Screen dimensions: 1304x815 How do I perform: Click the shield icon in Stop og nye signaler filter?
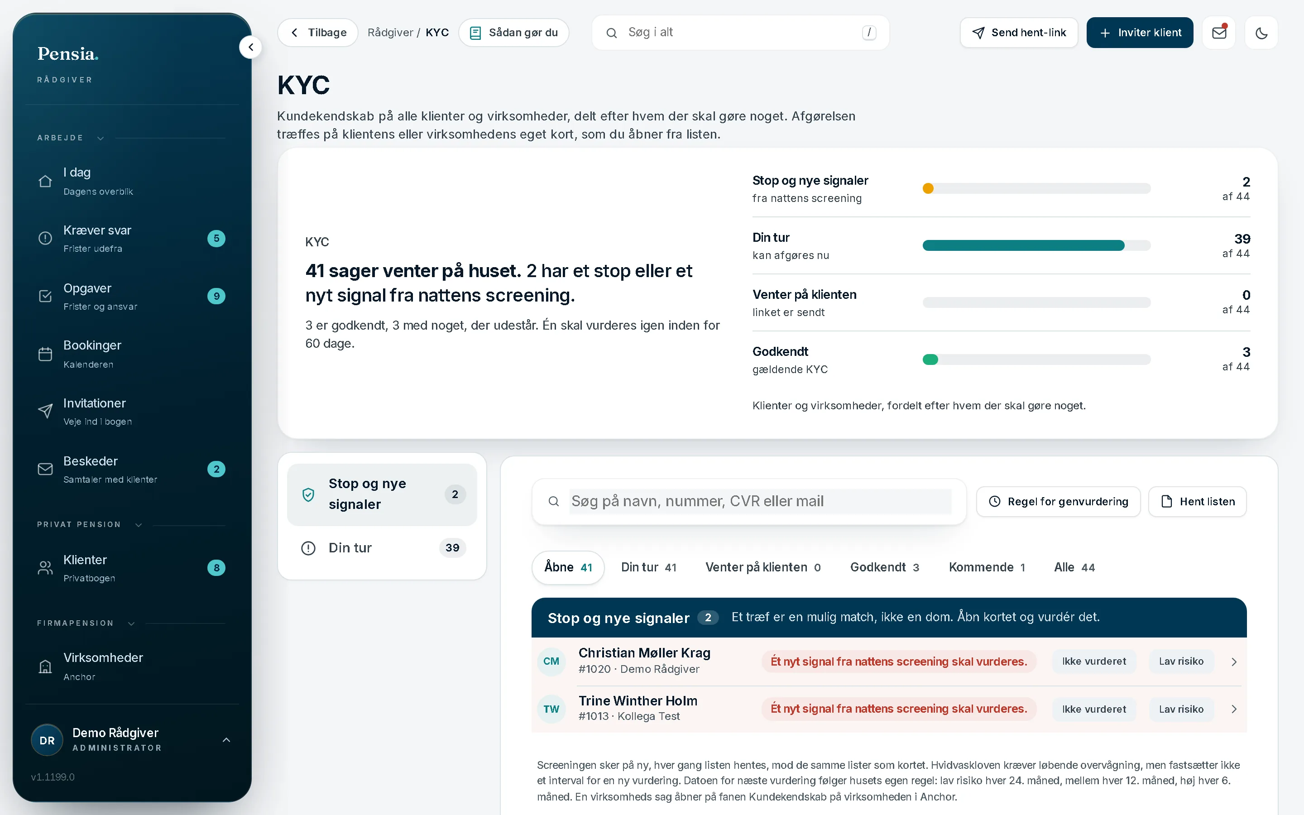pyautogui.click(x=308, y=494)
